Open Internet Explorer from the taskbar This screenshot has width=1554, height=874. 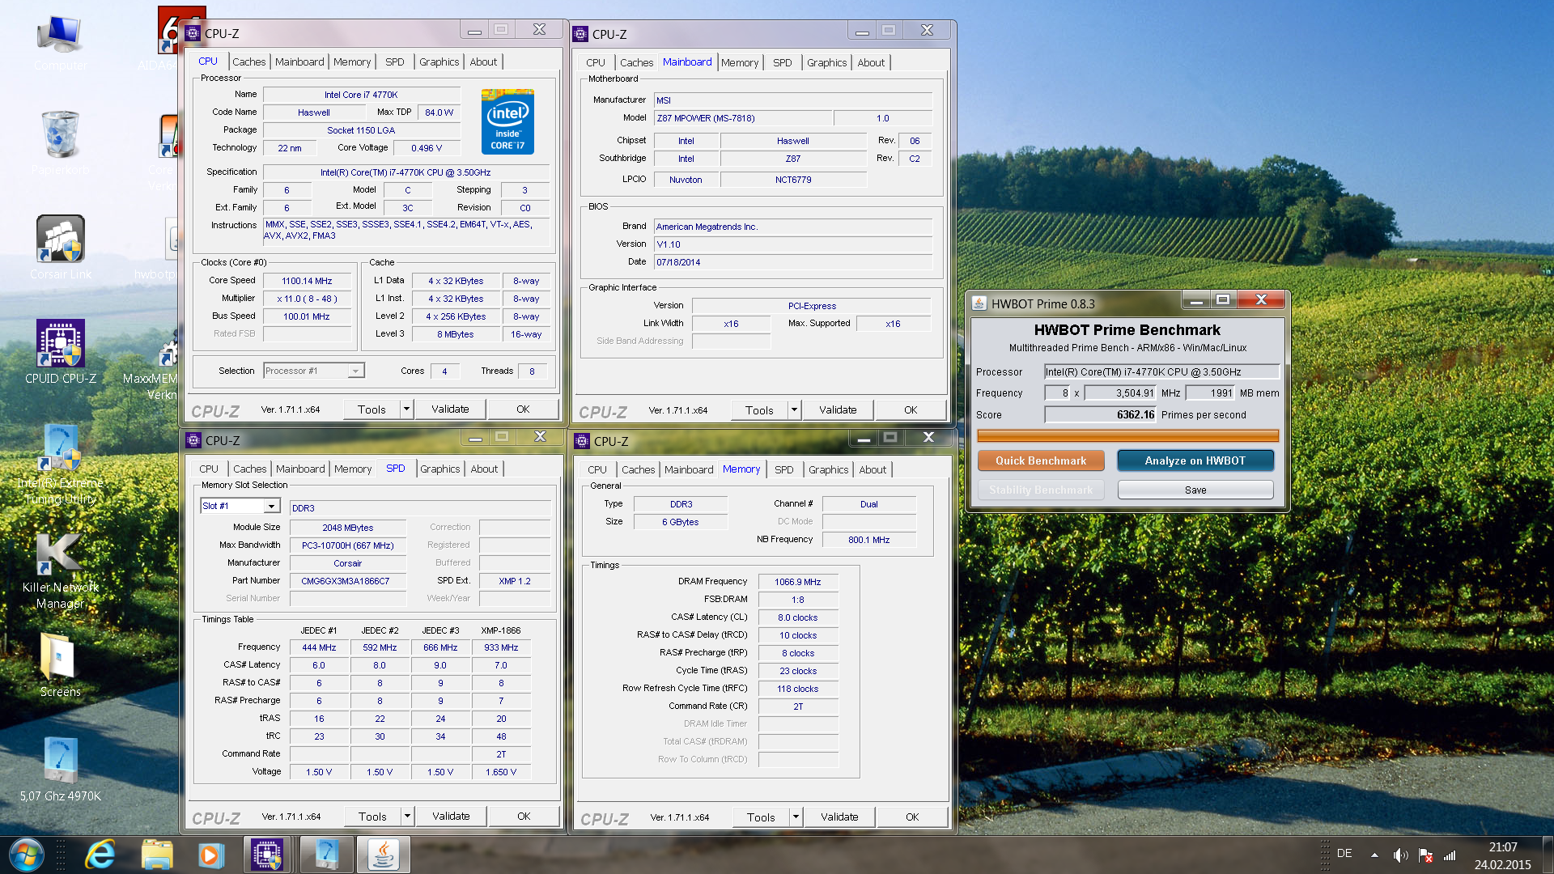click(100, 855)
